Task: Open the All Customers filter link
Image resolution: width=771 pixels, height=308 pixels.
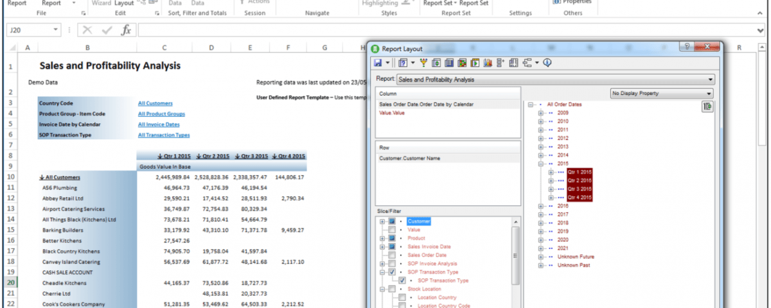Action: click(x=155, y=103)
